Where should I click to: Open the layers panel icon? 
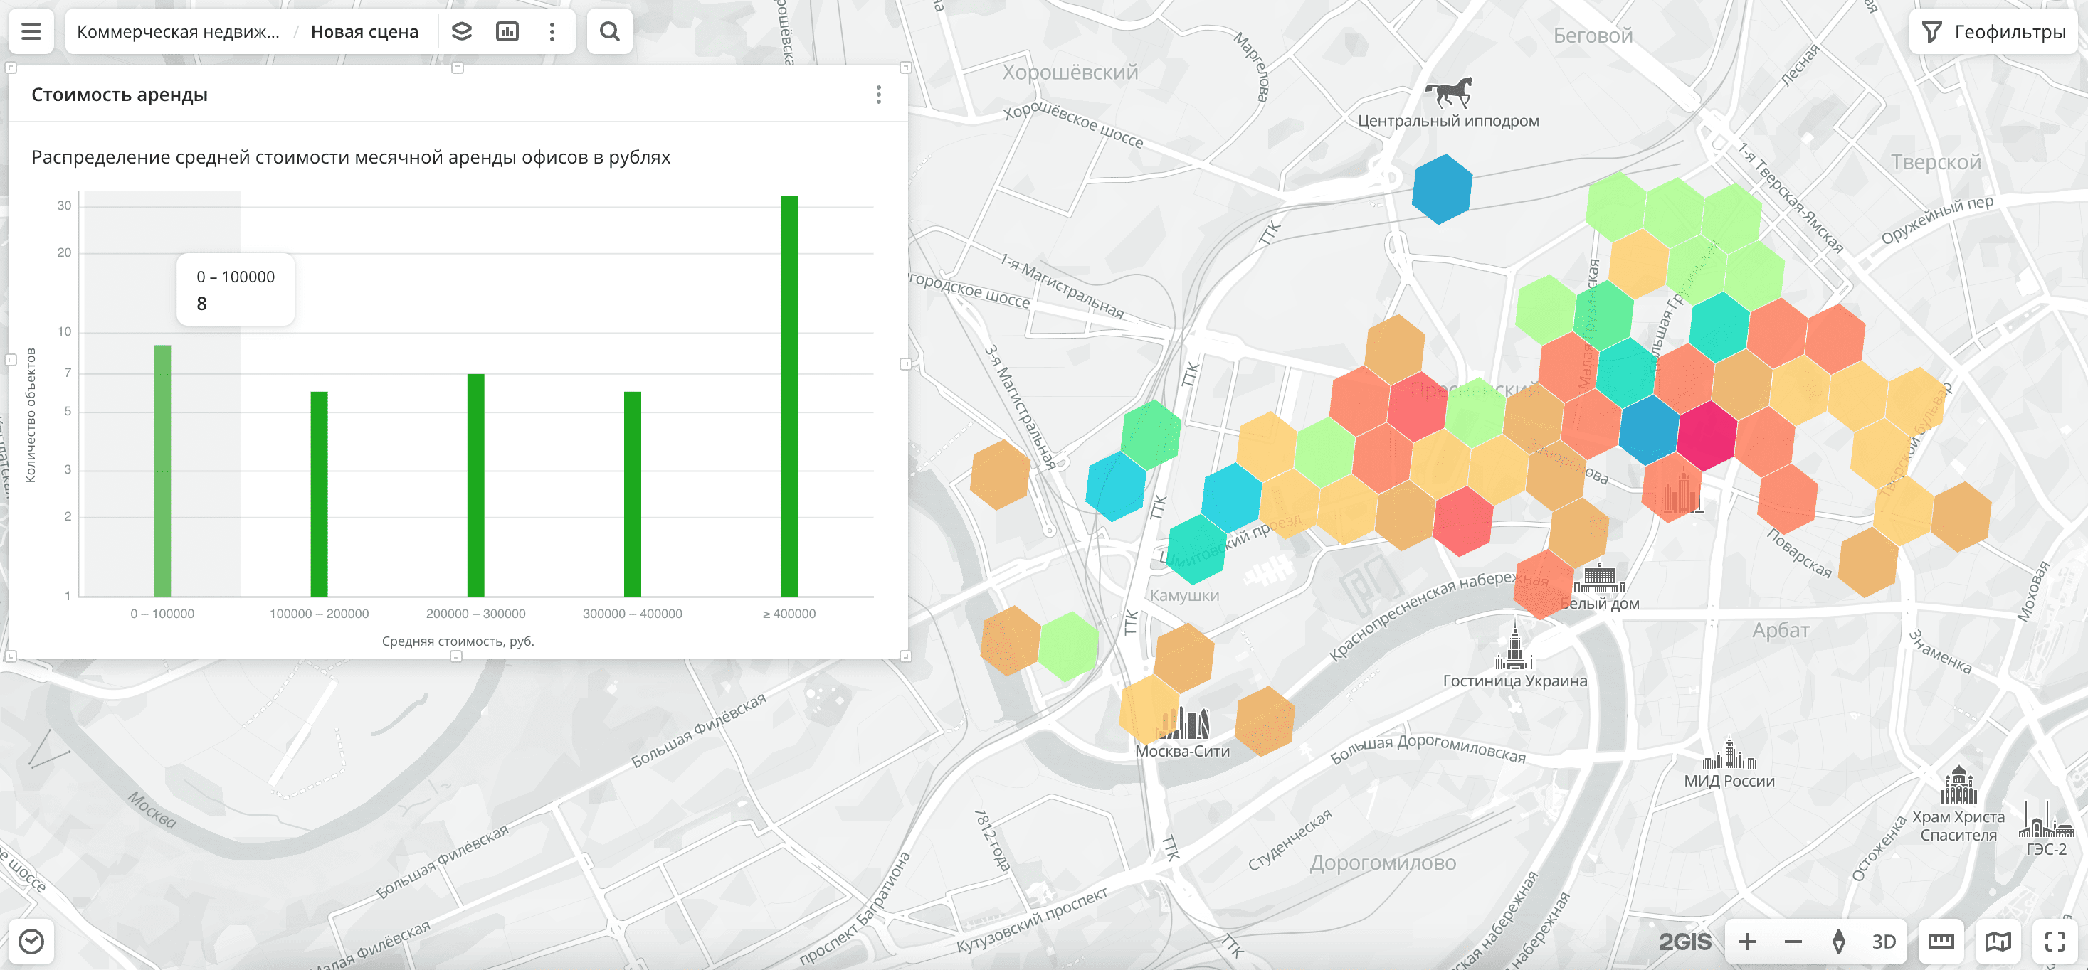pyautogui.click(x=461, y=31)
